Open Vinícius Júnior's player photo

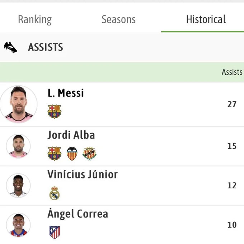(x=18, y=186)
